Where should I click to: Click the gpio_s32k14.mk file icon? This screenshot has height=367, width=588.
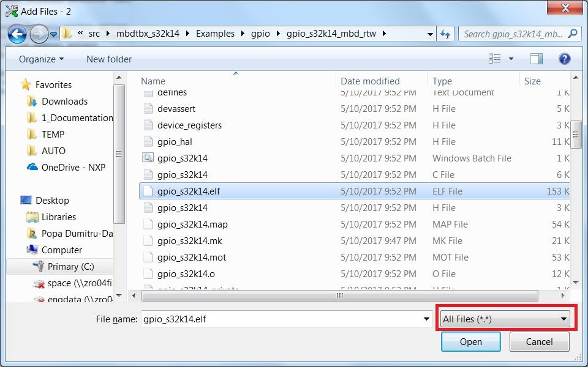148,241
